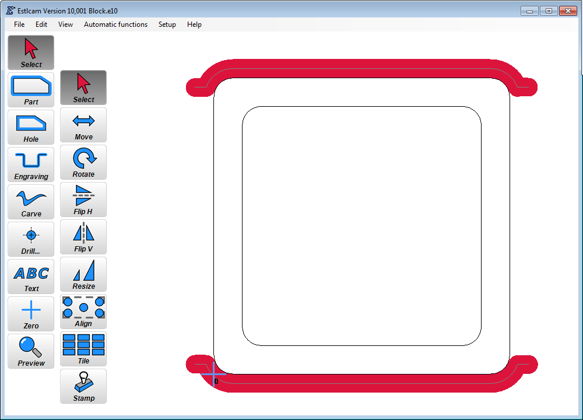Click the red toolpath along the top edge
The height and width of the screenshot is (420, 583).
click(x=361, y=68)
